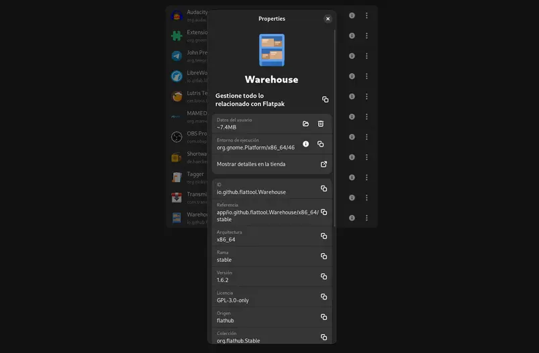Screen dimensions: 539x353
Task: Copy the runtime org.gnome.Platform value
Action: 321,144
